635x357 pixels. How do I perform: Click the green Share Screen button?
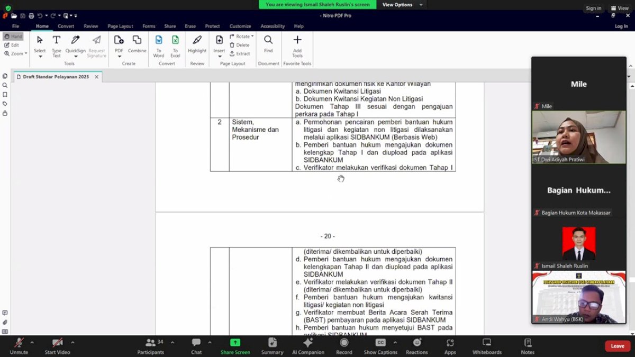[x=235, y=346]
